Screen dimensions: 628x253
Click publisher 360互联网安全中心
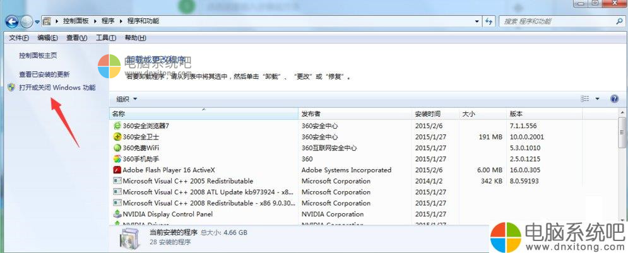tap(329, 148)
